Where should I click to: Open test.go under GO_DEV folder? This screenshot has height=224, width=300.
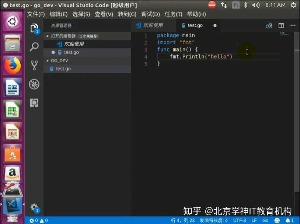87,69
